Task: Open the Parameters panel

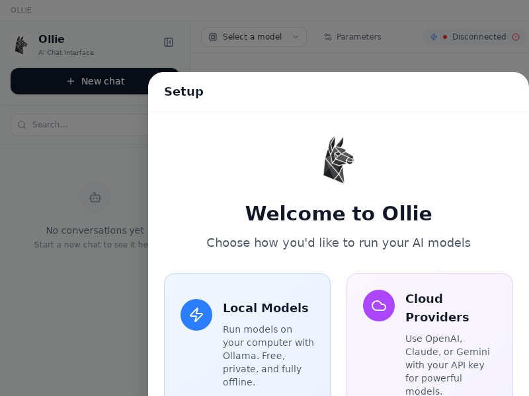Action: coord(352,37)
